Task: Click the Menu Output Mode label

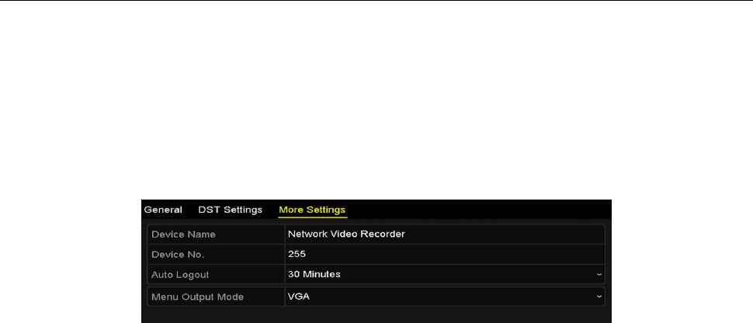Action: pos(197,297)
